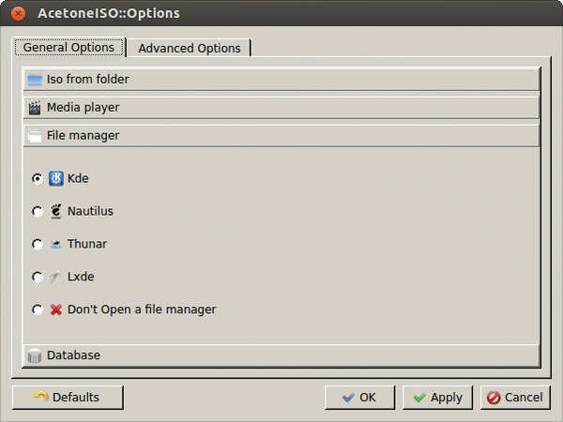Confirm with the Apply button
This screenshot has width=563, height=422.
point(437,398)
